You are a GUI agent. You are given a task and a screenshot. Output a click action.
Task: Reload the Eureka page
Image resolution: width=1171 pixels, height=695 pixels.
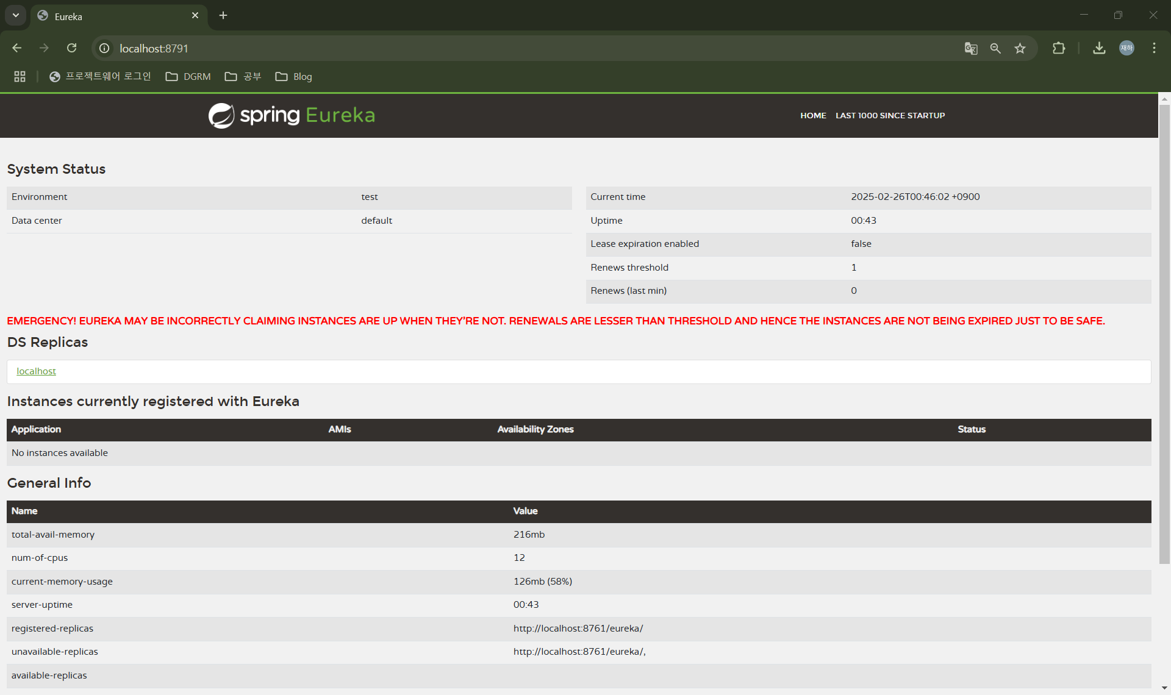click(x=71, y=48)
